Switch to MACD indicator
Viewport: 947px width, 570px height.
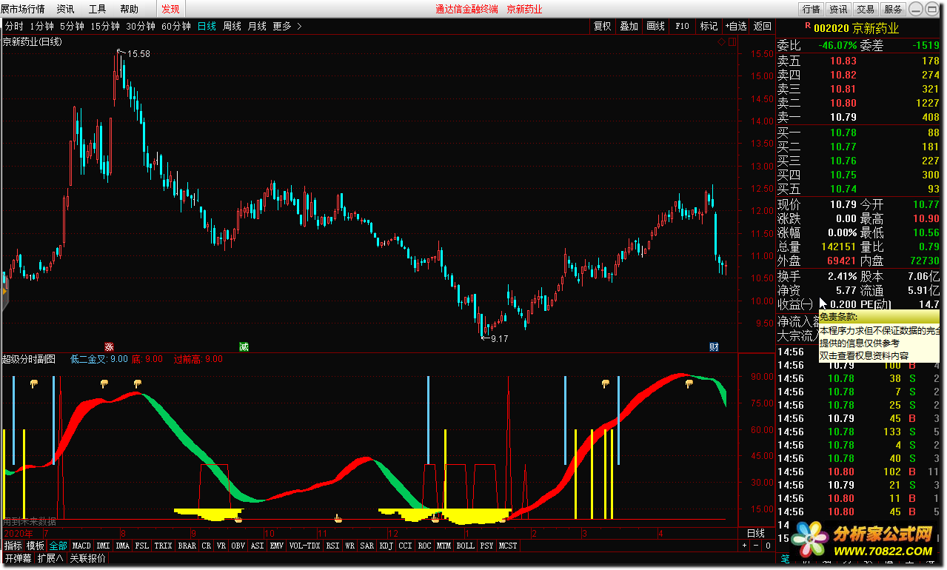click(x=82, y=546)
